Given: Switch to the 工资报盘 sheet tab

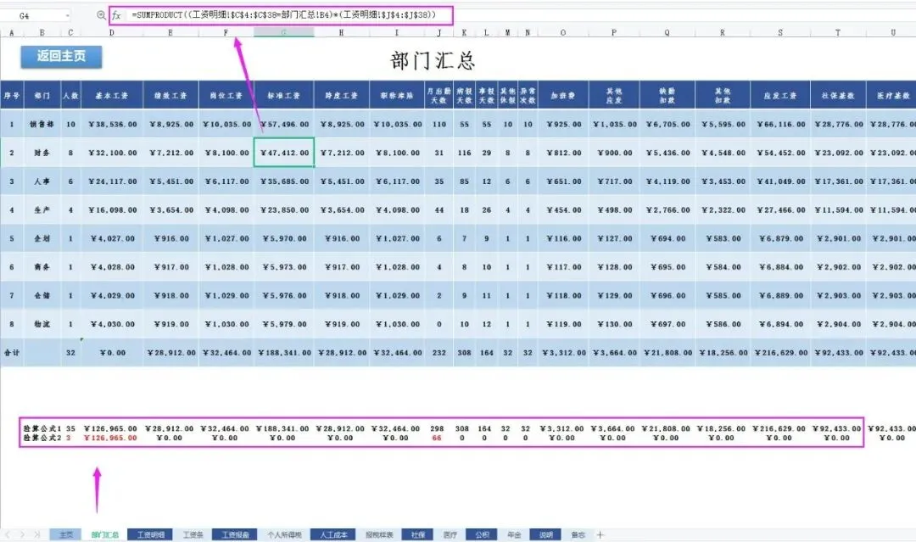Looking at the screenshot, I should coord(235,534).
